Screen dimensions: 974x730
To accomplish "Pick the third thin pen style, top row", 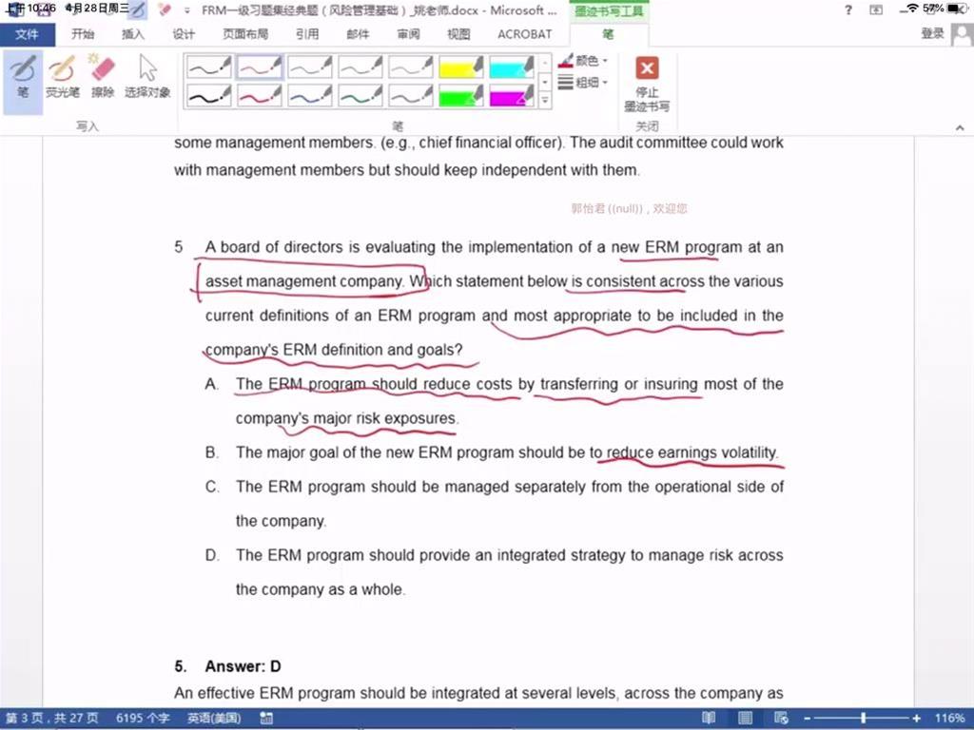I will pos(310,67).
